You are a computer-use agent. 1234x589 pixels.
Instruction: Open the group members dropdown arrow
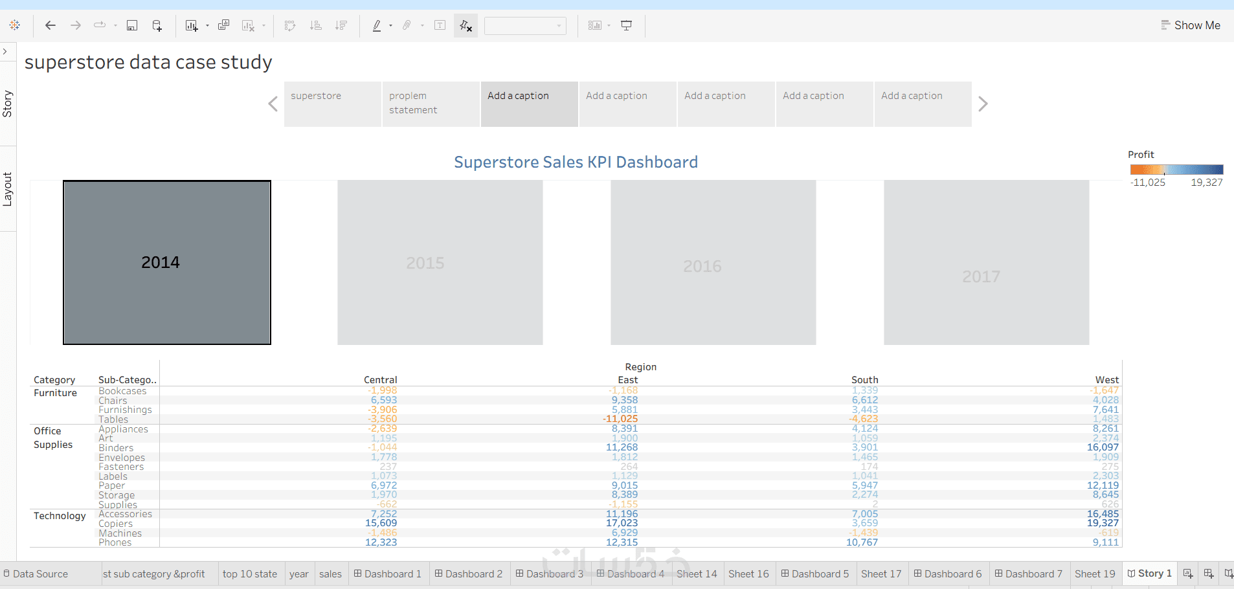[422, 26]
